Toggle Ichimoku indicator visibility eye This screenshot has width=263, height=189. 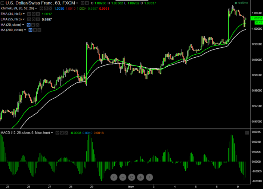(41, 8)
